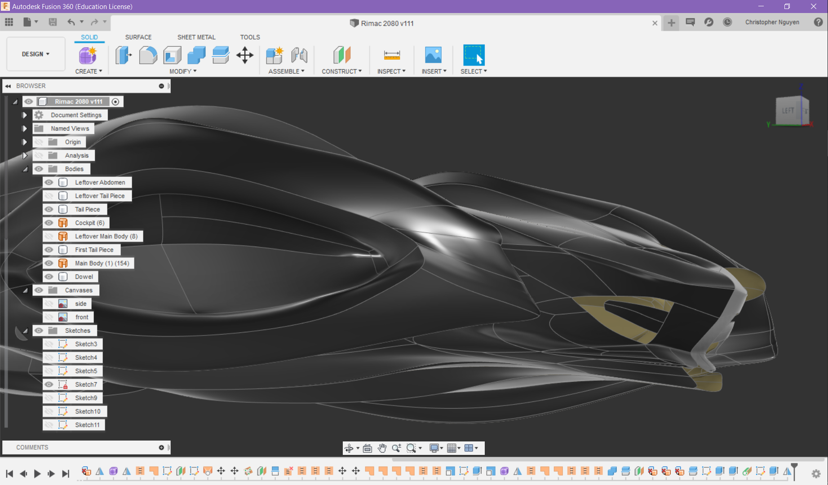Show the Leftover Tail Piece body

click(x=49, y=196)
